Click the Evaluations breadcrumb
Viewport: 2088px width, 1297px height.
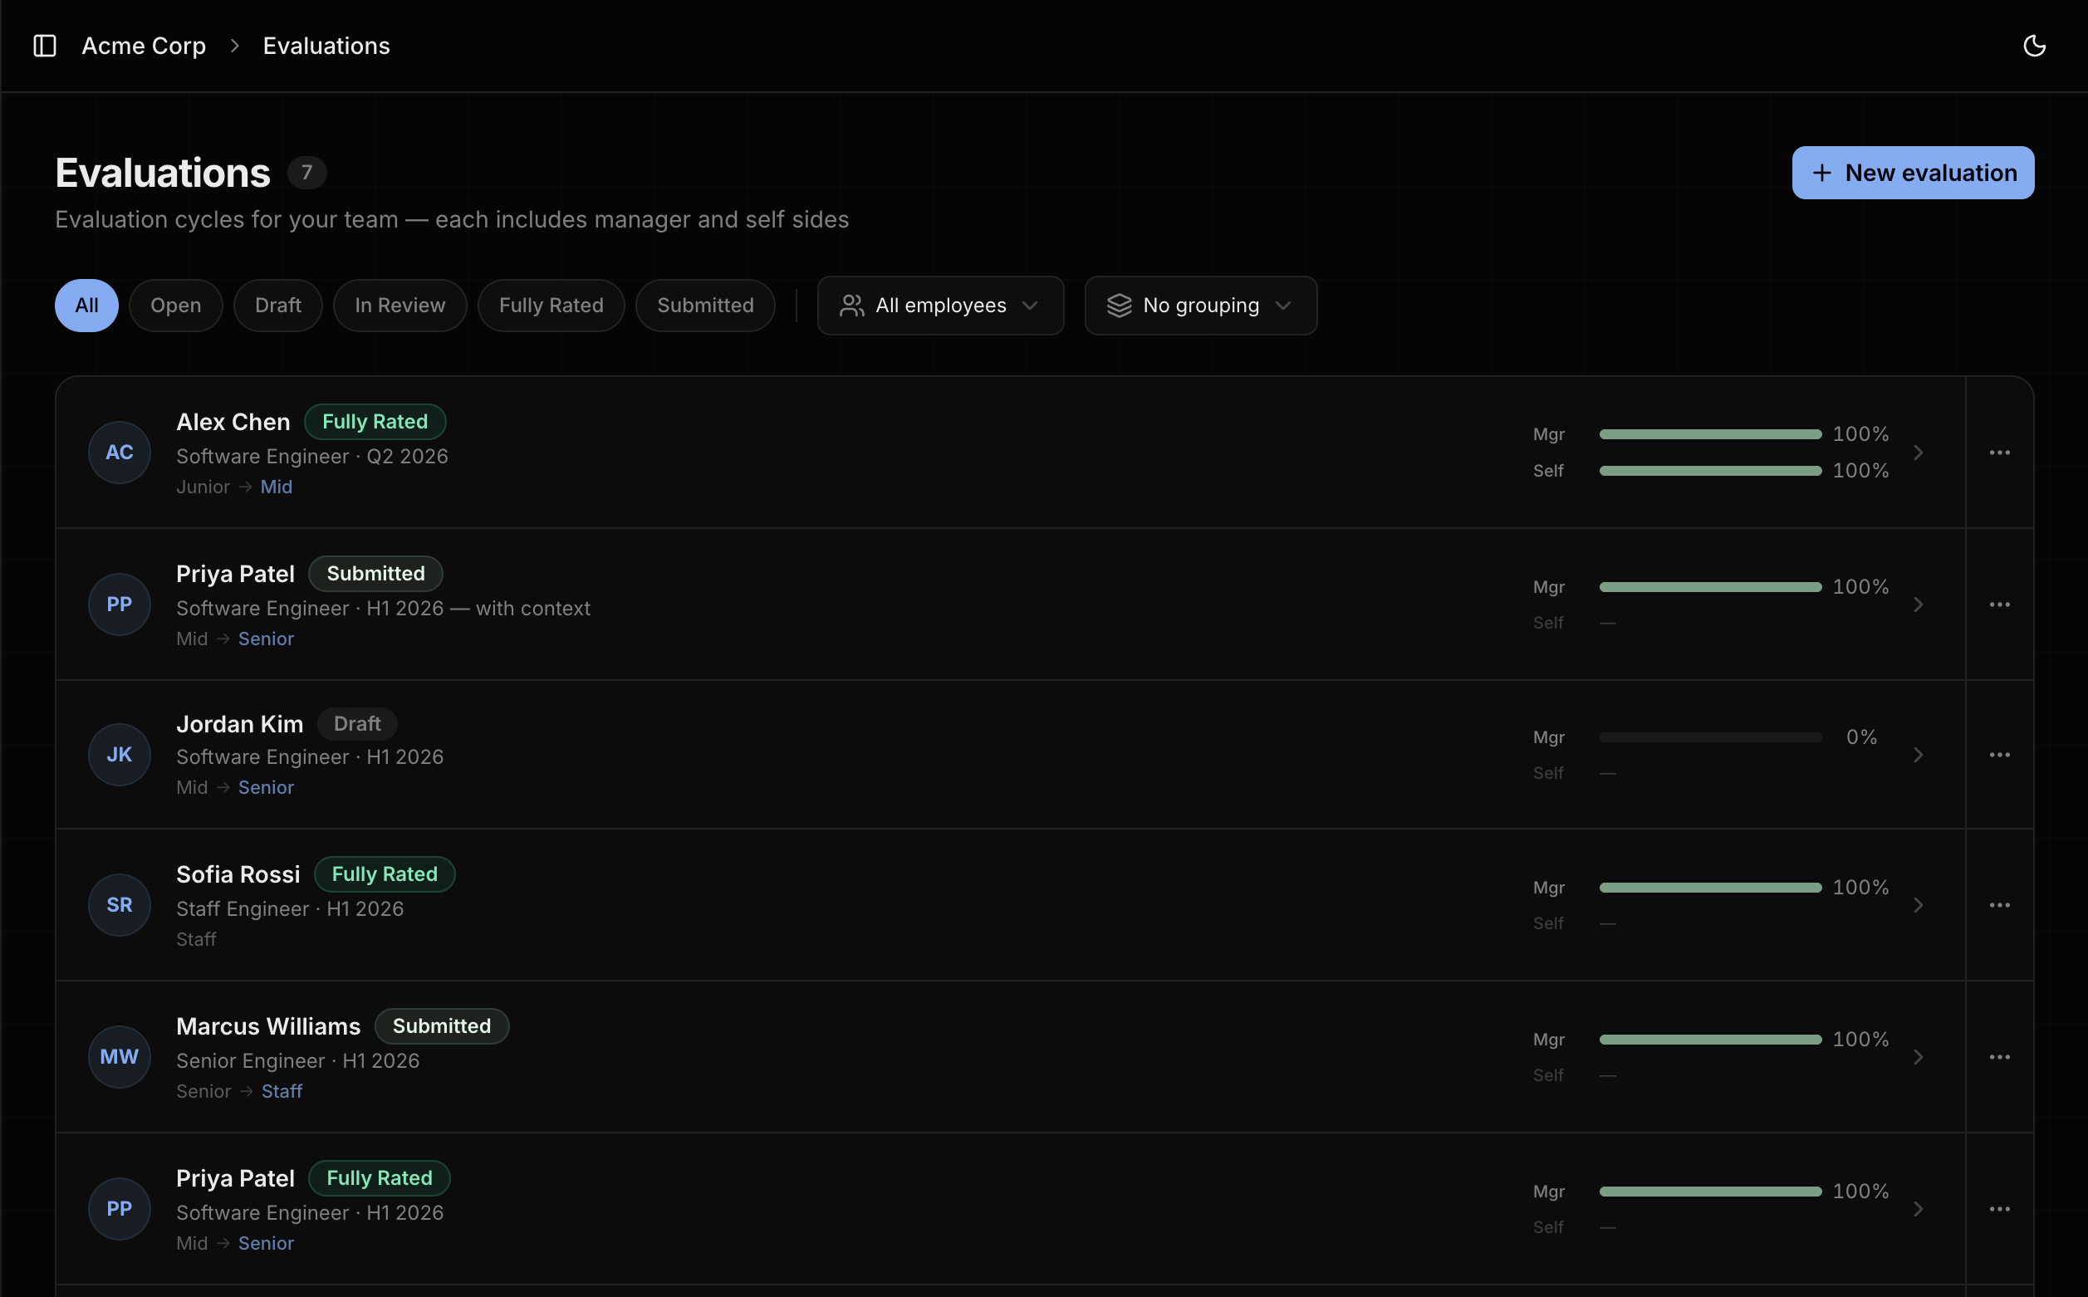click(x=326, y=46)
